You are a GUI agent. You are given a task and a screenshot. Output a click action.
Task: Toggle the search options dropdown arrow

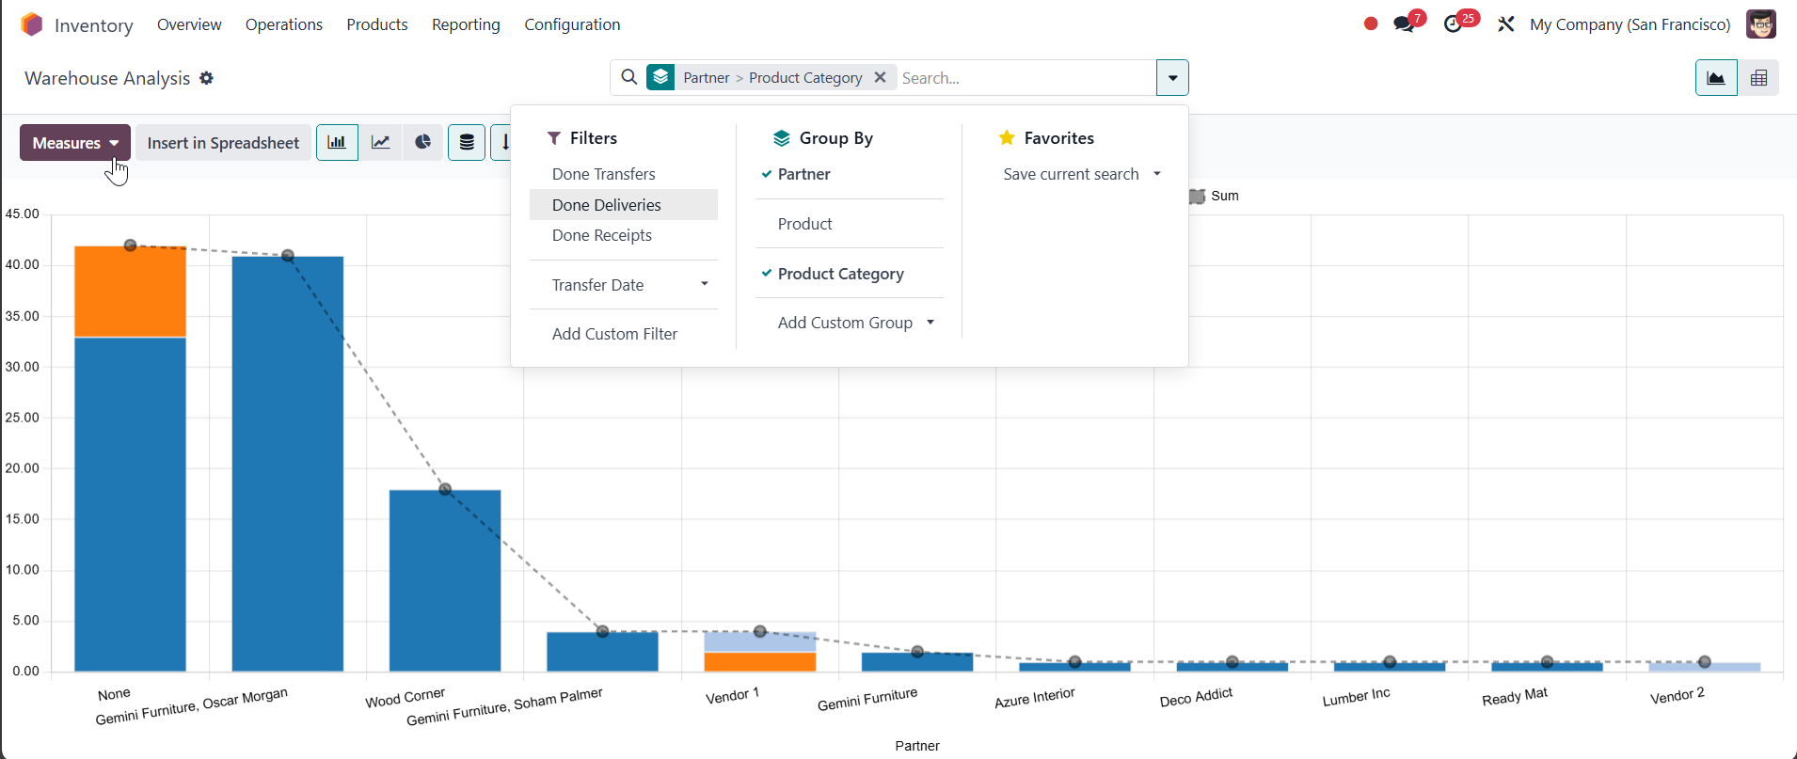coord(1172,78)
